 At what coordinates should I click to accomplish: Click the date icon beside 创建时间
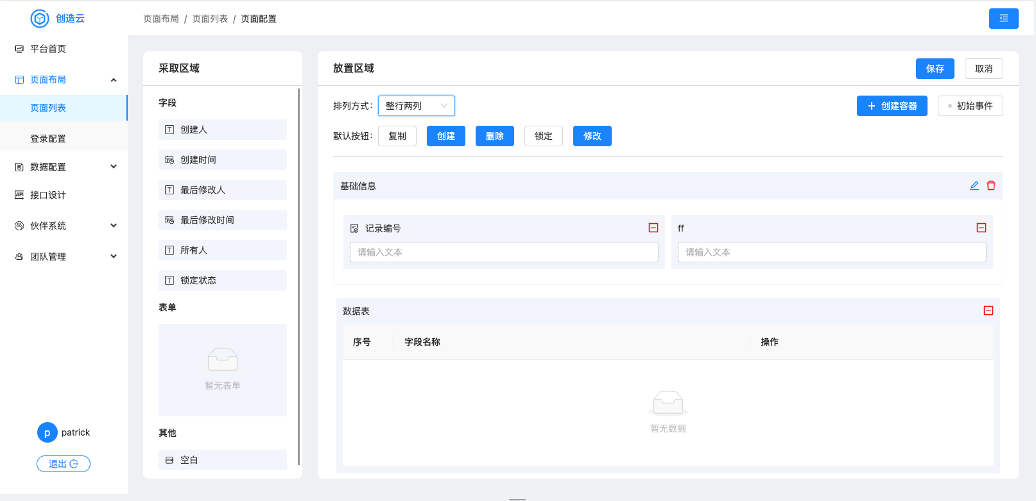point(169,160)
